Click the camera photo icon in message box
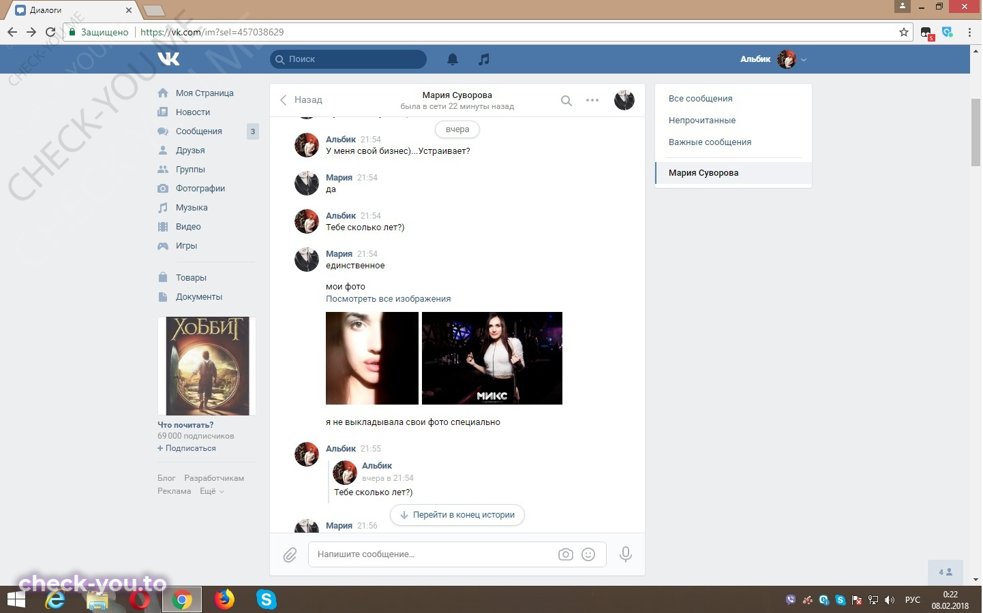The image size is (983, 613). [x=566, y=554]
